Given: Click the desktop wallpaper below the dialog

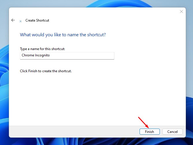Looking at the screenshot, I should (x=95, y=142).
